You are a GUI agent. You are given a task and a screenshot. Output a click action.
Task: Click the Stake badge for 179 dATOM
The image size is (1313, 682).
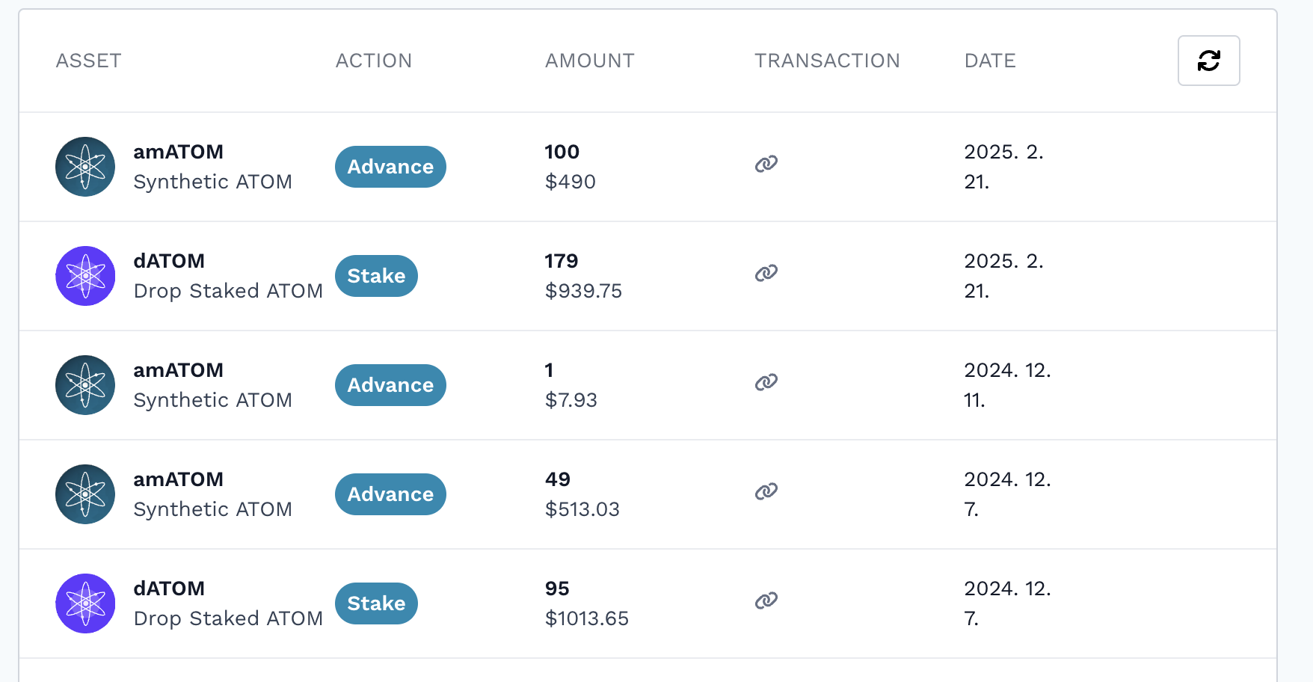point(376,276)
